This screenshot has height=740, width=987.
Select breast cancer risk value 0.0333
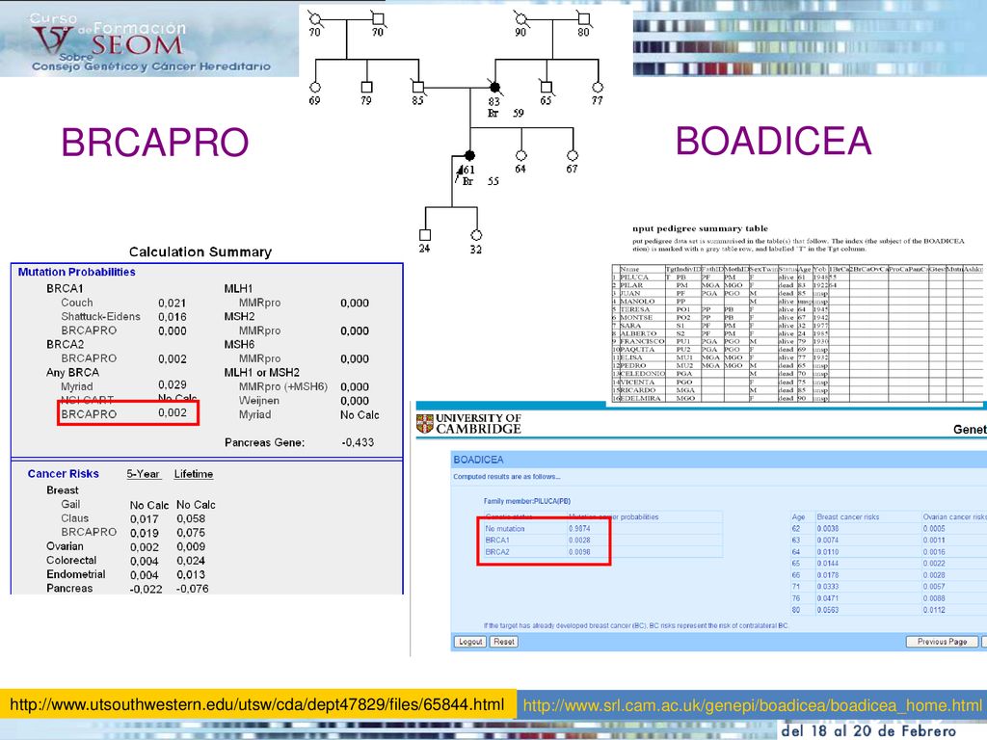coord(828,587)
